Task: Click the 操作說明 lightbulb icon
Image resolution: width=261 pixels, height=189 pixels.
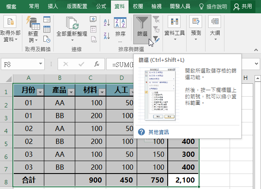Action: click(201, 6)
